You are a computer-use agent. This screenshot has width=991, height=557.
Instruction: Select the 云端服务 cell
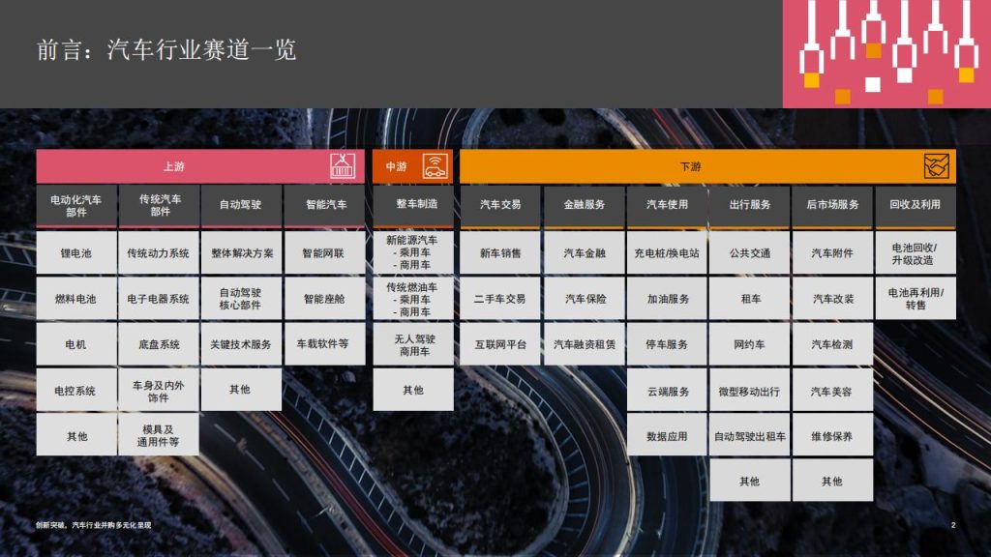(667, 391)
